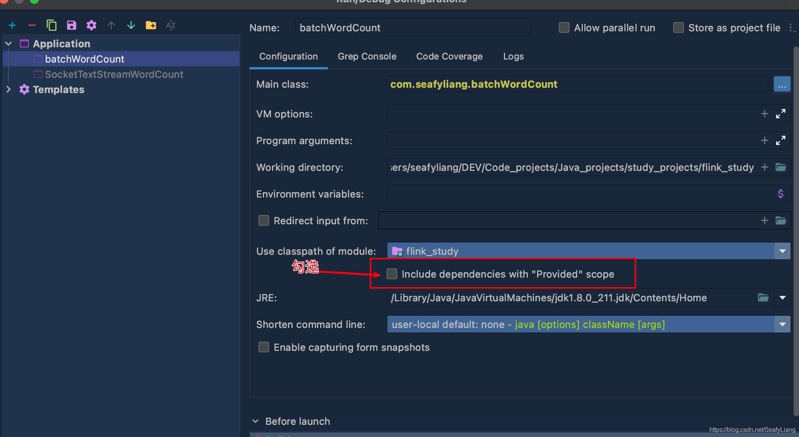Click dialog vertical scrollbar
Viewport: 799px width, 437px height.
(x=796, y=231)
